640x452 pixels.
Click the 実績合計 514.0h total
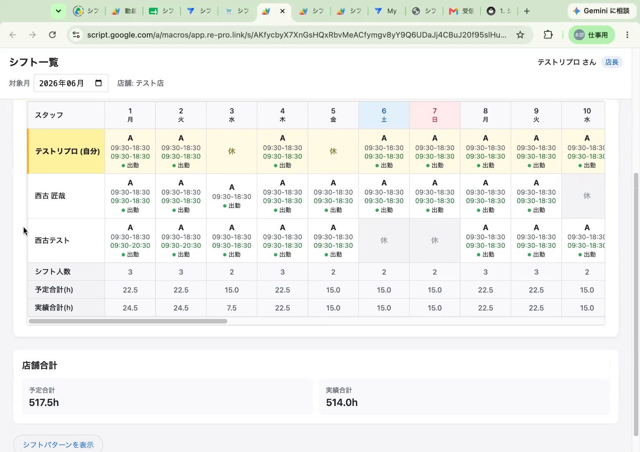[342, 403]
